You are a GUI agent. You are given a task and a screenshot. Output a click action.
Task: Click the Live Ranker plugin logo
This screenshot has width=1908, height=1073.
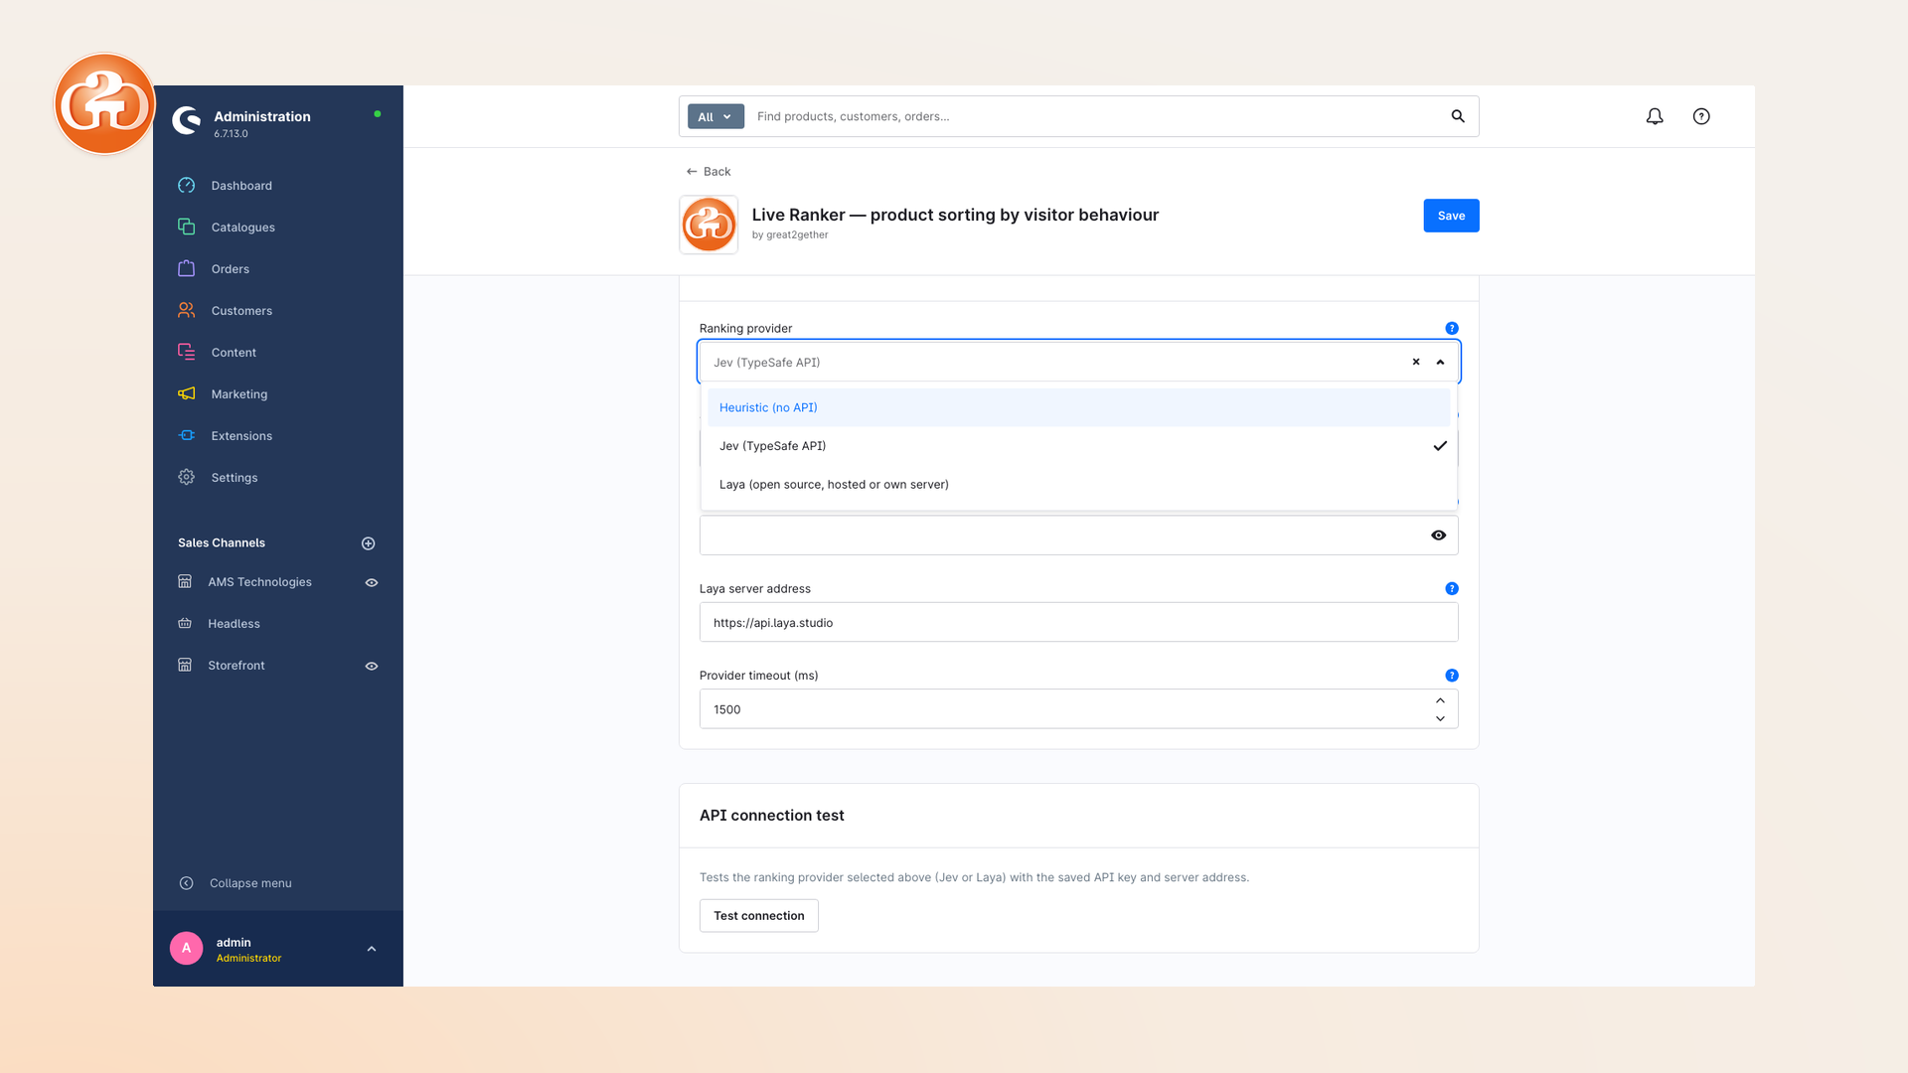[x=709, y=225]
